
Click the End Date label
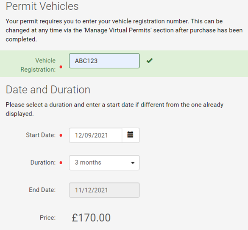click(42, 190)
